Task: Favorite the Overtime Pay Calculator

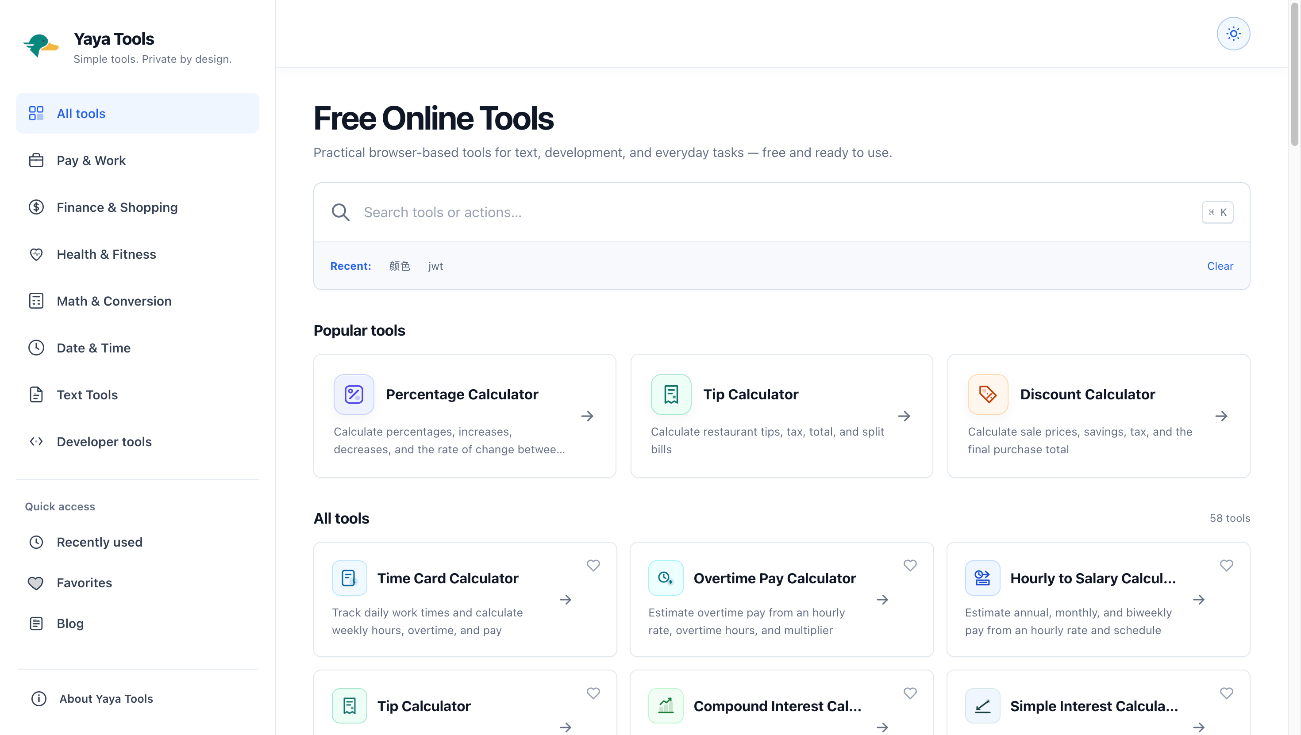Action: (909, 565)
